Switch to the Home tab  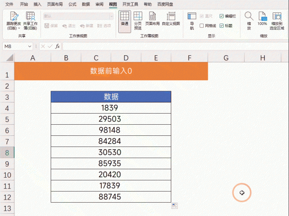(x=24, y=4)
